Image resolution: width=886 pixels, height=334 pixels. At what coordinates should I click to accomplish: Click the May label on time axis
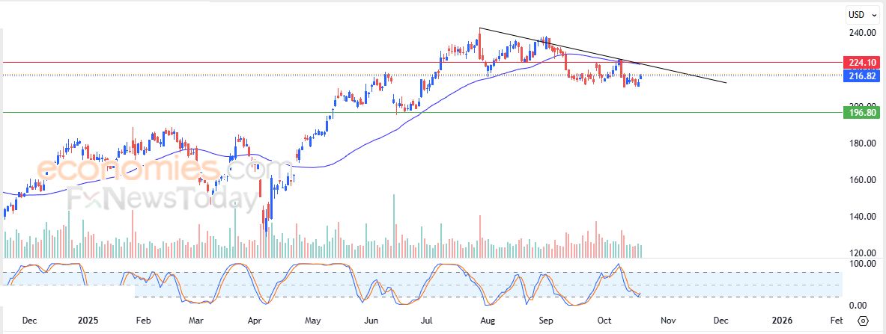(313, 321)
